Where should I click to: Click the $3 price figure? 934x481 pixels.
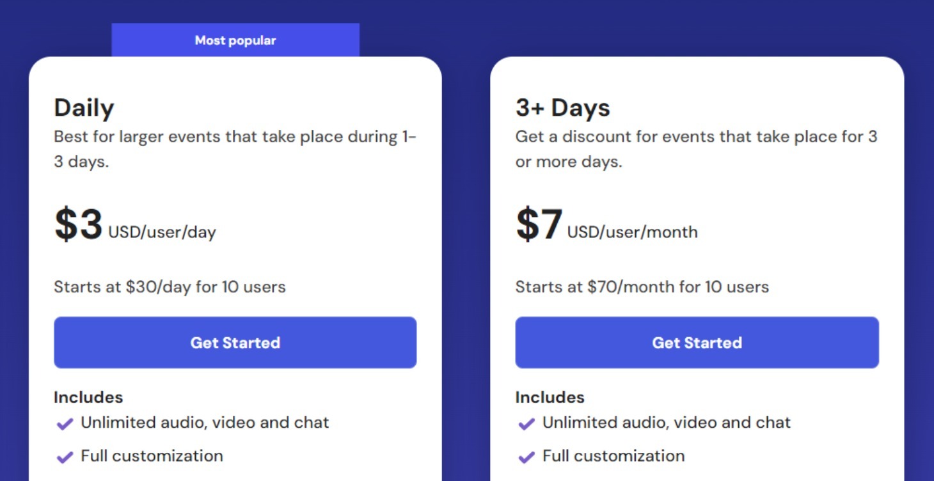tap(78, 225)
